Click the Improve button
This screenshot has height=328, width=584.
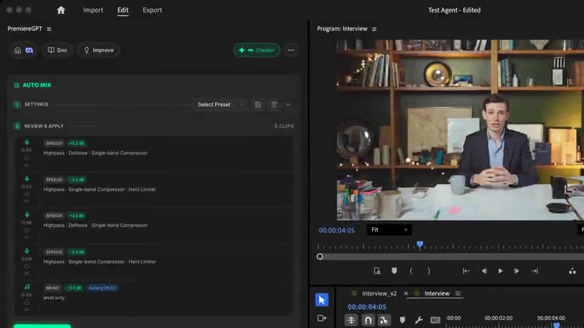pos(99,50)
